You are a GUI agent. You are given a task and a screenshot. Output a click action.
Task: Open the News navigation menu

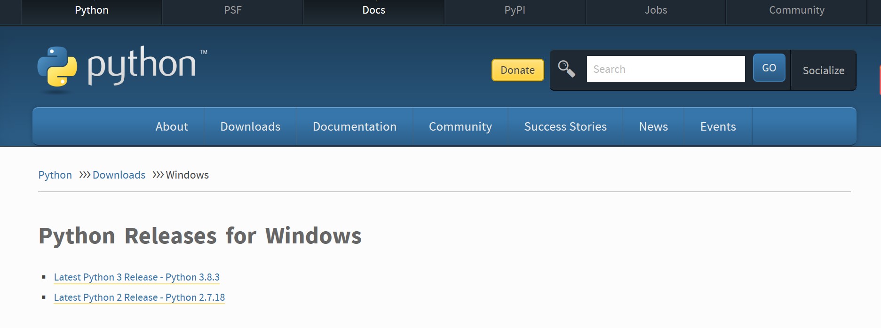point(653,126)
